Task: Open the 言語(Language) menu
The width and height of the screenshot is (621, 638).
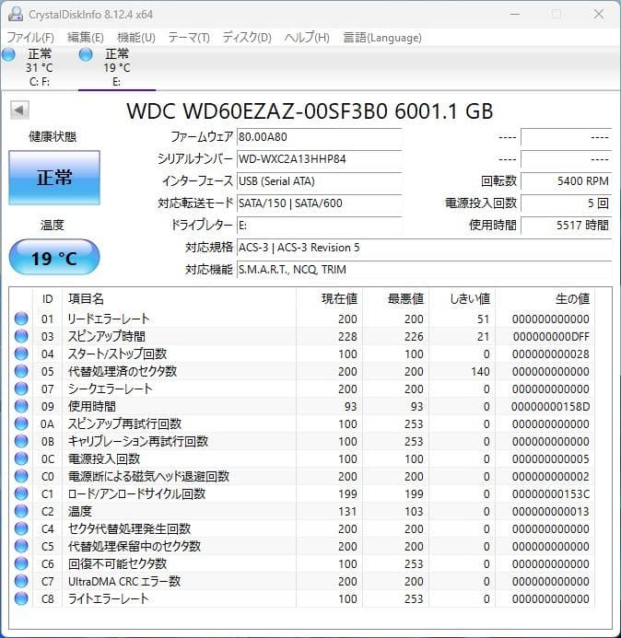Action: coord(382,38)
